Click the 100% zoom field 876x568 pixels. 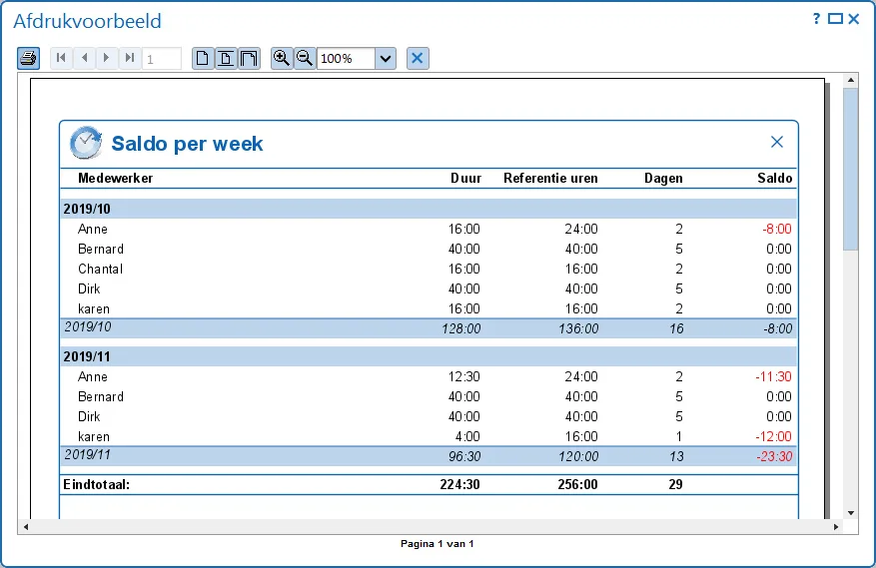coord(346,59)
